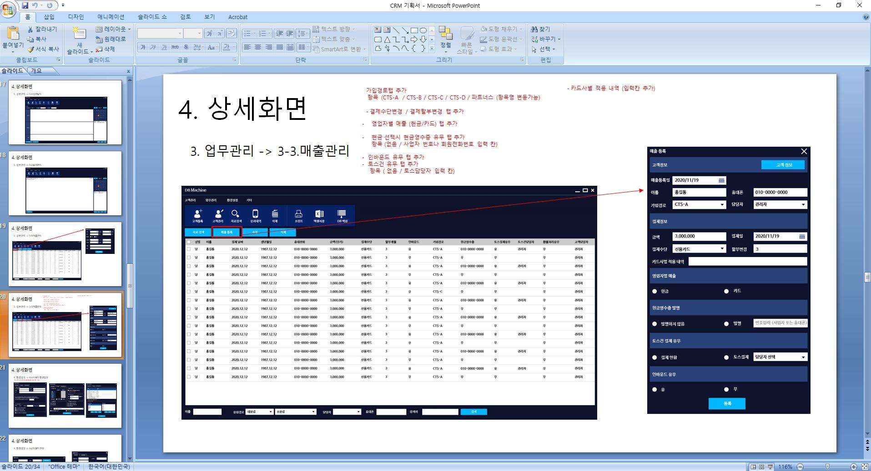Cut selection with 잘라내기
Viewport: 871px width, 471px height.
click(x=42, y=29)
